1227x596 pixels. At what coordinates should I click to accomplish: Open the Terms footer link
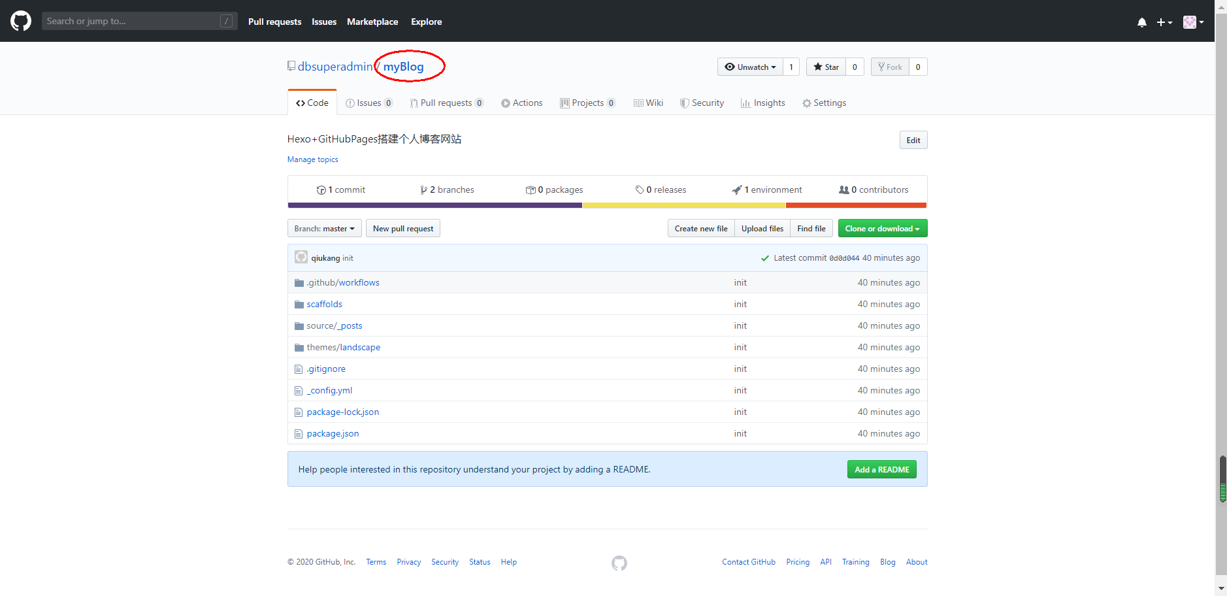tap(376, 562)
